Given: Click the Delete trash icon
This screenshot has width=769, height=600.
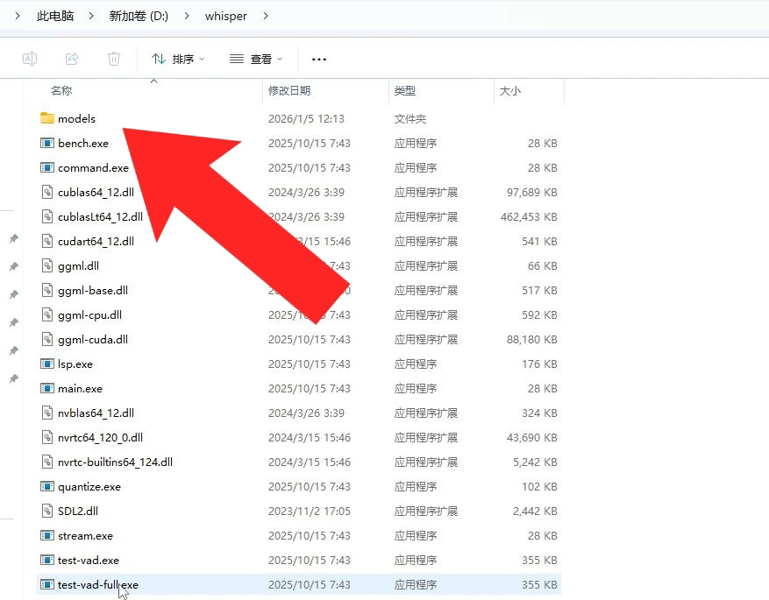Looking at the screenshot, I should [114, 59].
